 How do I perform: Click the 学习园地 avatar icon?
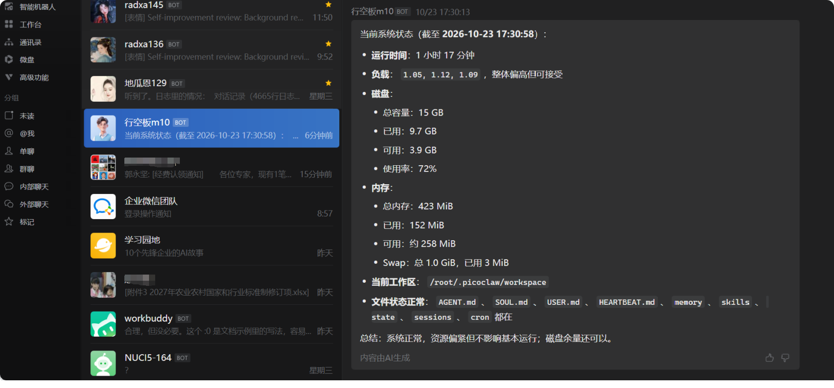103,246
